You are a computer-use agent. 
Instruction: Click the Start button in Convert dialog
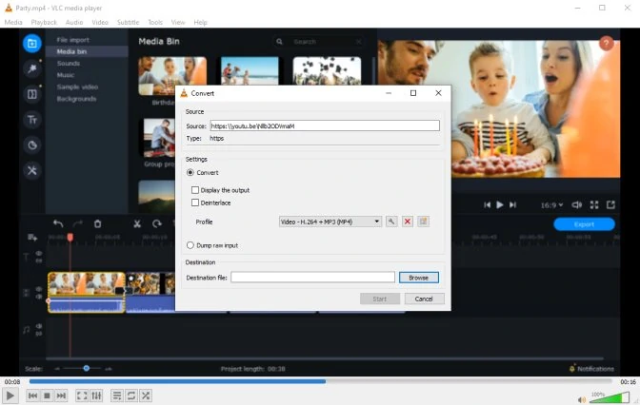click(x=380, y=299)
